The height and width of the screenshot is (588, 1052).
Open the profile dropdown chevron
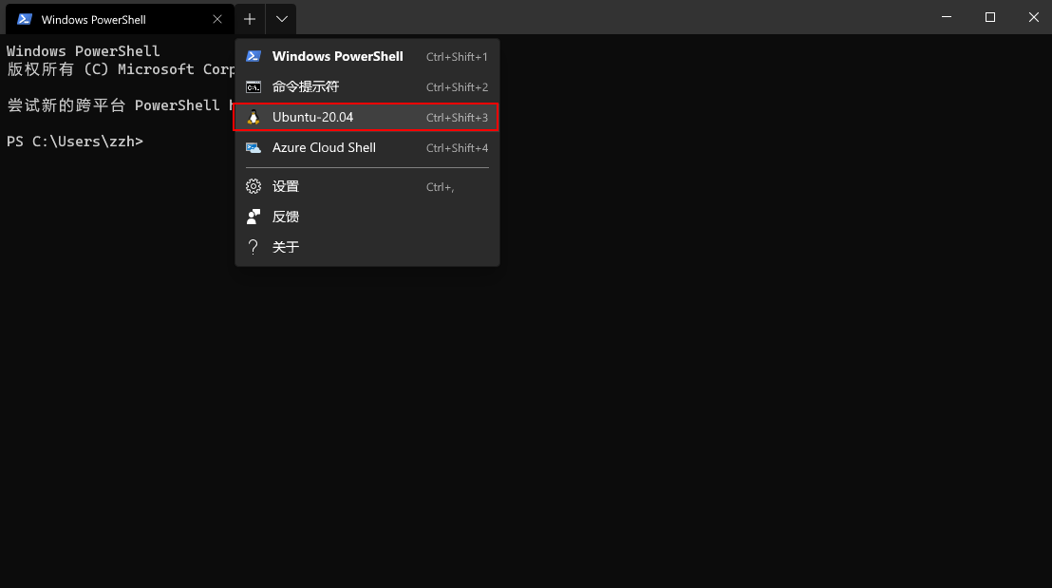[280, 19]
